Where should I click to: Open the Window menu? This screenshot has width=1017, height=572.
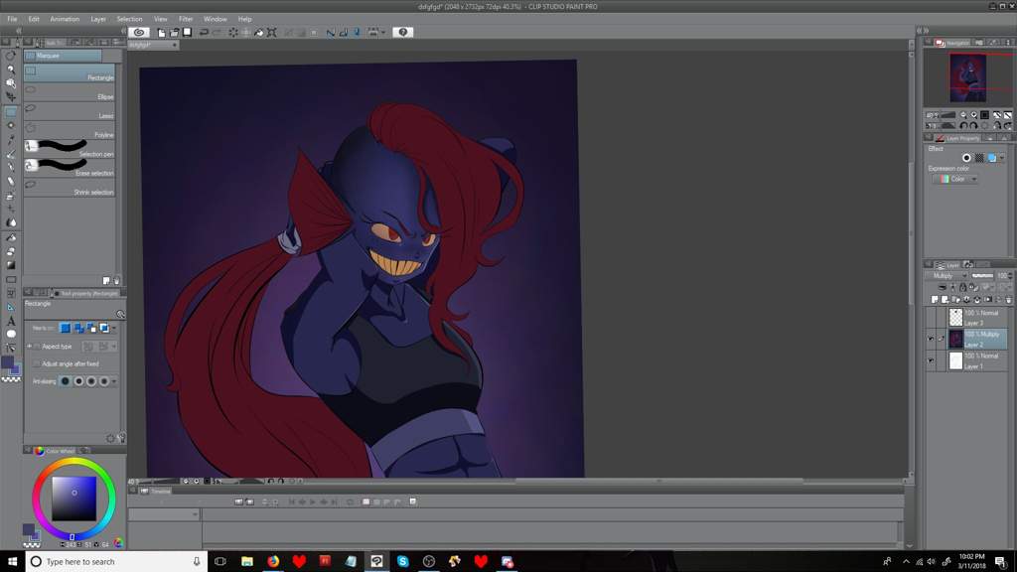tap(216, 19)
